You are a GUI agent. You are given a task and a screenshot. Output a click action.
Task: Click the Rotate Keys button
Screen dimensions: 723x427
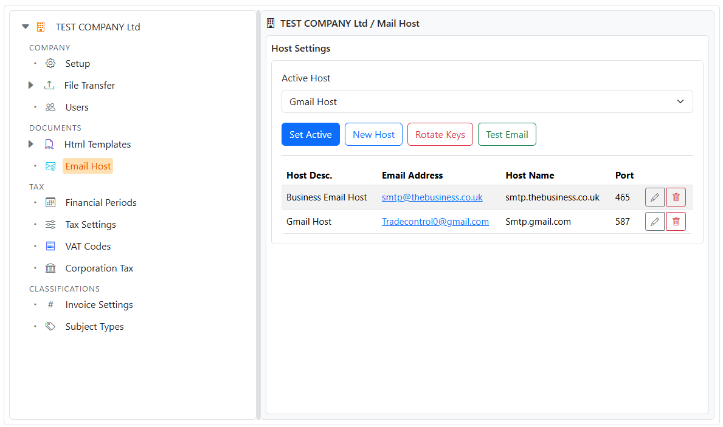pos(440,134)
